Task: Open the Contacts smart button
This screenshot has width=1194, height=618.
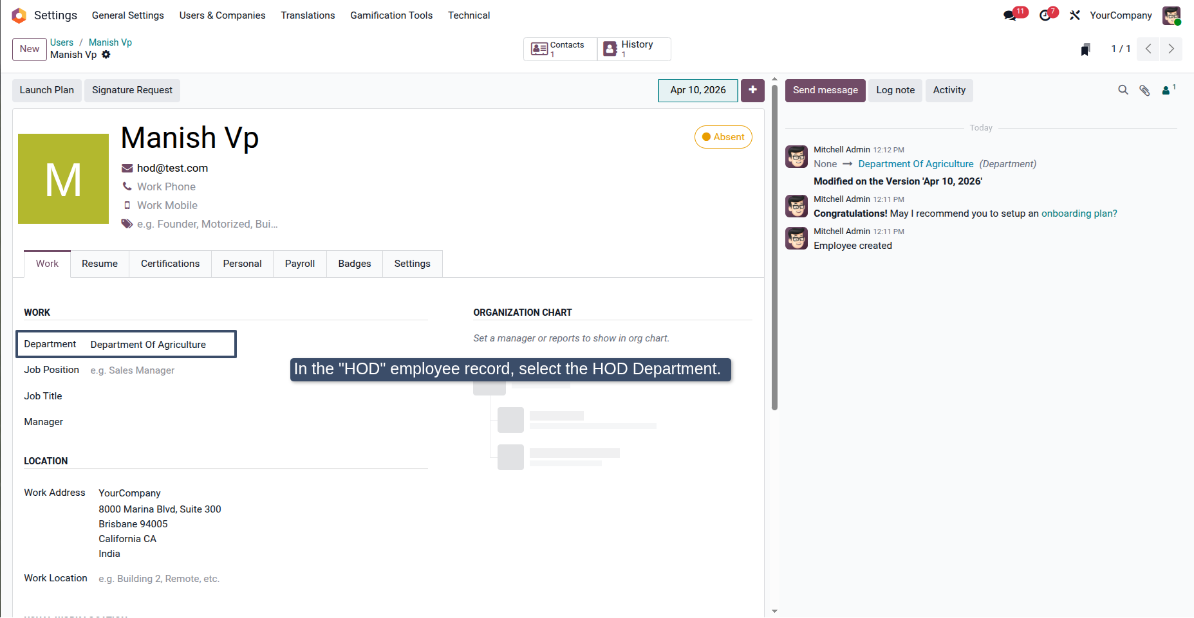Action: point(560,49)
